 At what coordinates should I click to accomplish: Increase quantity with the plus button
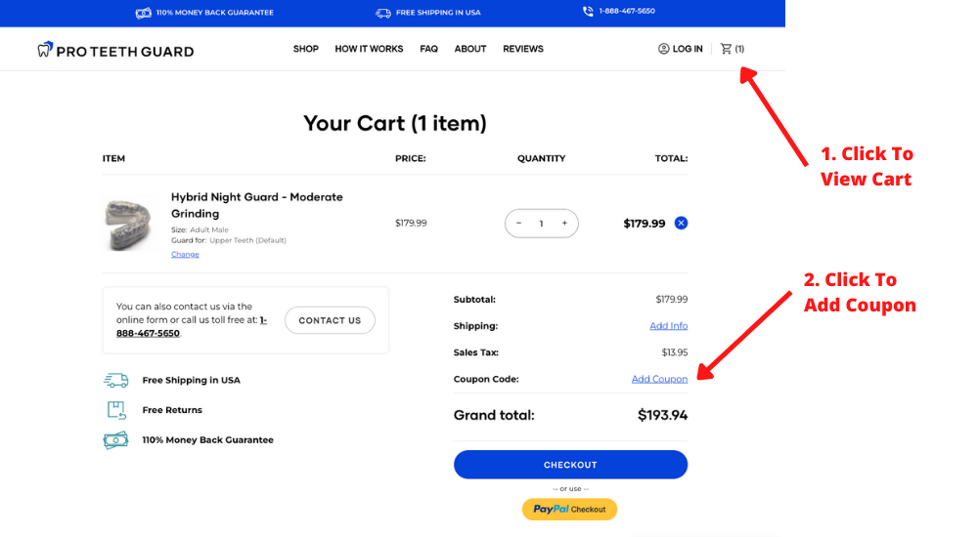coord(564,224)
